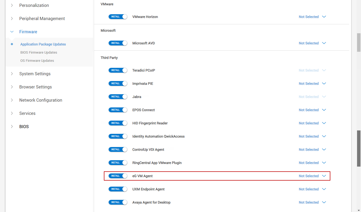
Task: Toggle the Identity Automation QwickAccess install switch
Action: pos(118,136)
